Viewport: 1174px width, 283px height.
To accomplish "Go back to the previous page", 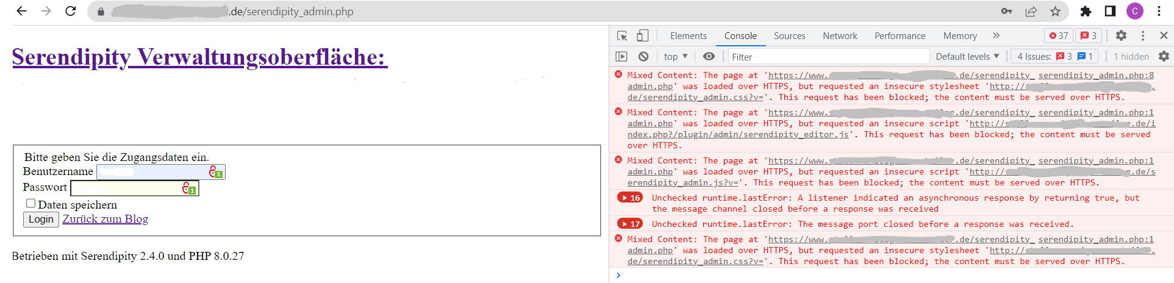I will (x=21, y=11).
